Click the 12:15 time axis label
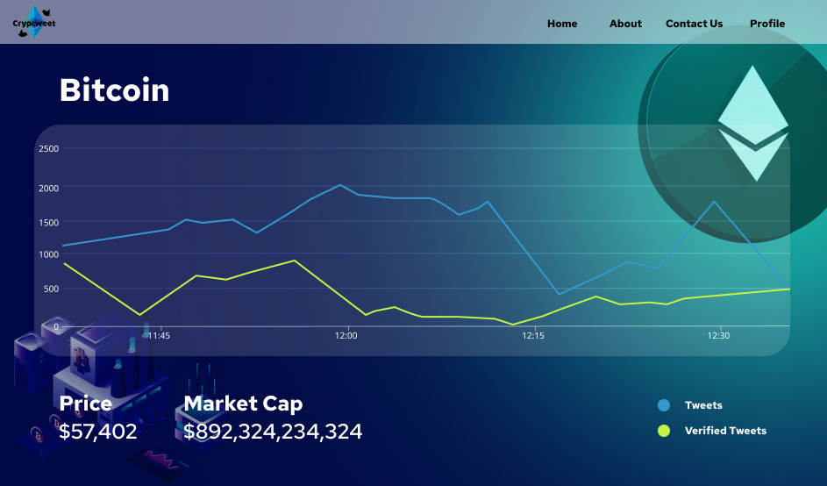This screenshot has height=486, width=827. (x=533, y=336)
